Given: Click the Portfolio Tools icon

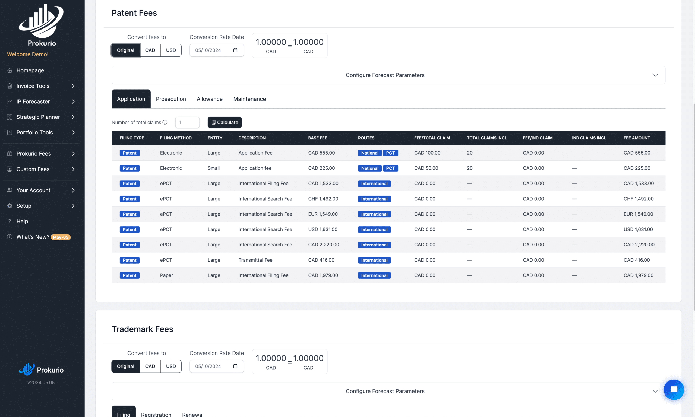Looking at the screenshot, I should (10, 132).
